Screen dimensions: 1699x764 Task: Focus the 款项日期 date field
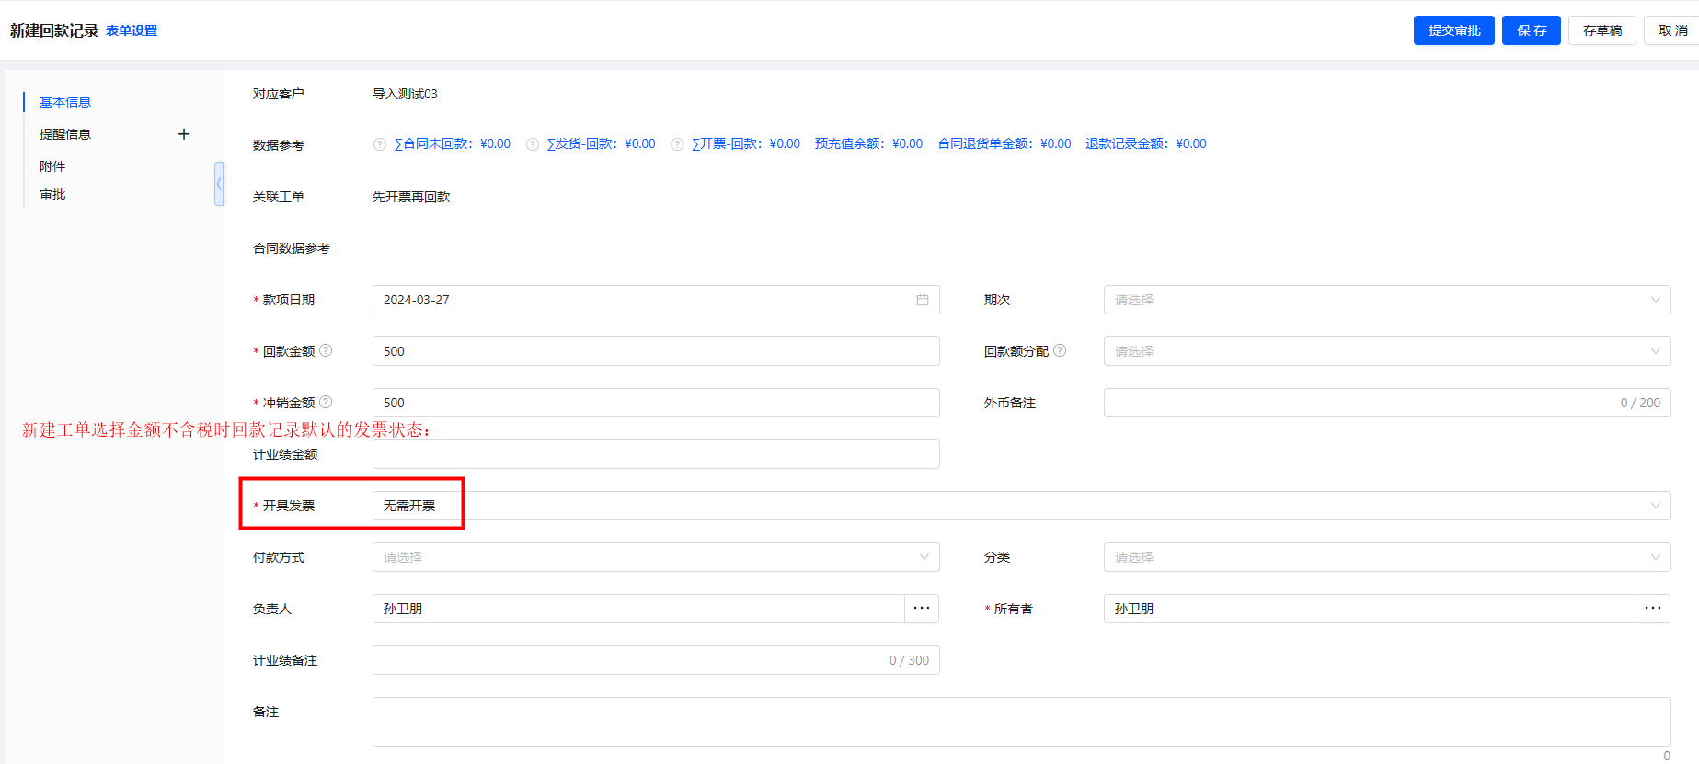pos(656,300)
